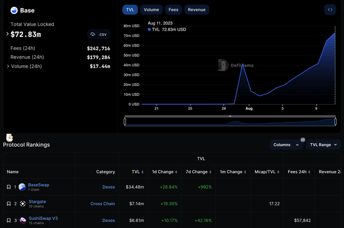Bookmark SushiSwap V3 protocol
Image resolution: width=344 pixels, height=228 pixels.
[8, 220]
